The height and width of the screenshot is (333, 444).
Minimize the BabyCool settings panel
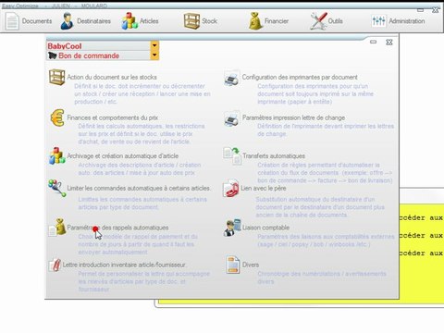coord(373,42)
